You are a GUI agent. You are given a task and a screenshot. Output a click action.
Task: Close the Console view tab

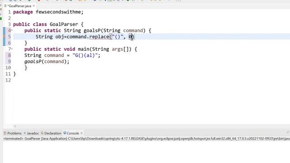(82, 133)
